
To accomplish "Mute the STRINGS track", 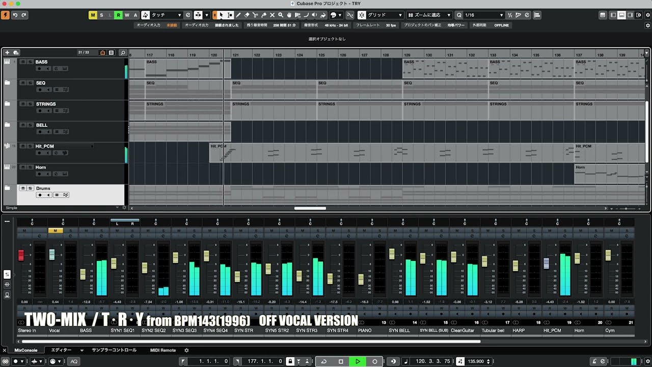I will pyautogui.click(x=23, y=104).
